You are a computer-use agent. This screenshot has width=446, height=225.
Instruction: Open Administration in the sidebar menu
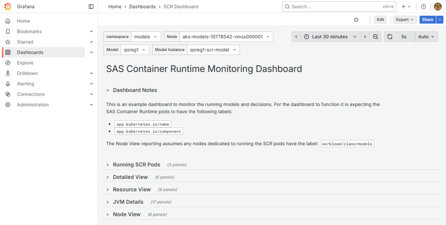(33, 105)
